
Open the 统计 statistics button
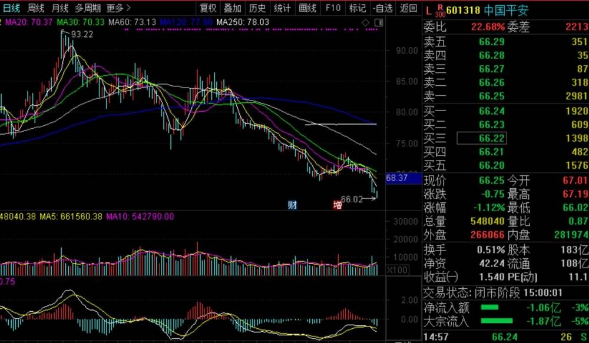[x=282, y=8]
